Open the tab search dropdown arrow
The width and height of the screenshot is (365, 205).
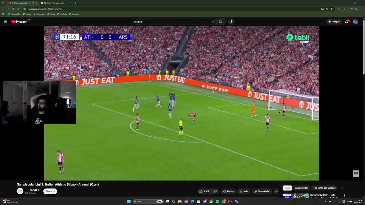point(3,3)
